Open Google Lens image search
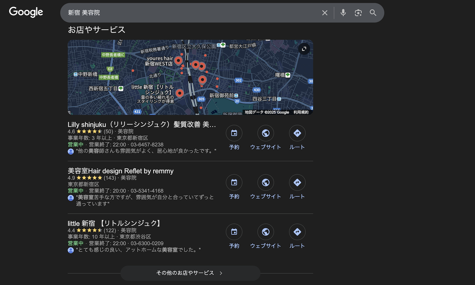Screen dimensions: 475x285 point(358,13)
